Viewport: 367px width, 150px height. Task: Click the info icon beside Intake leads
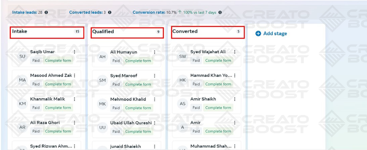(x=46, y=12)
